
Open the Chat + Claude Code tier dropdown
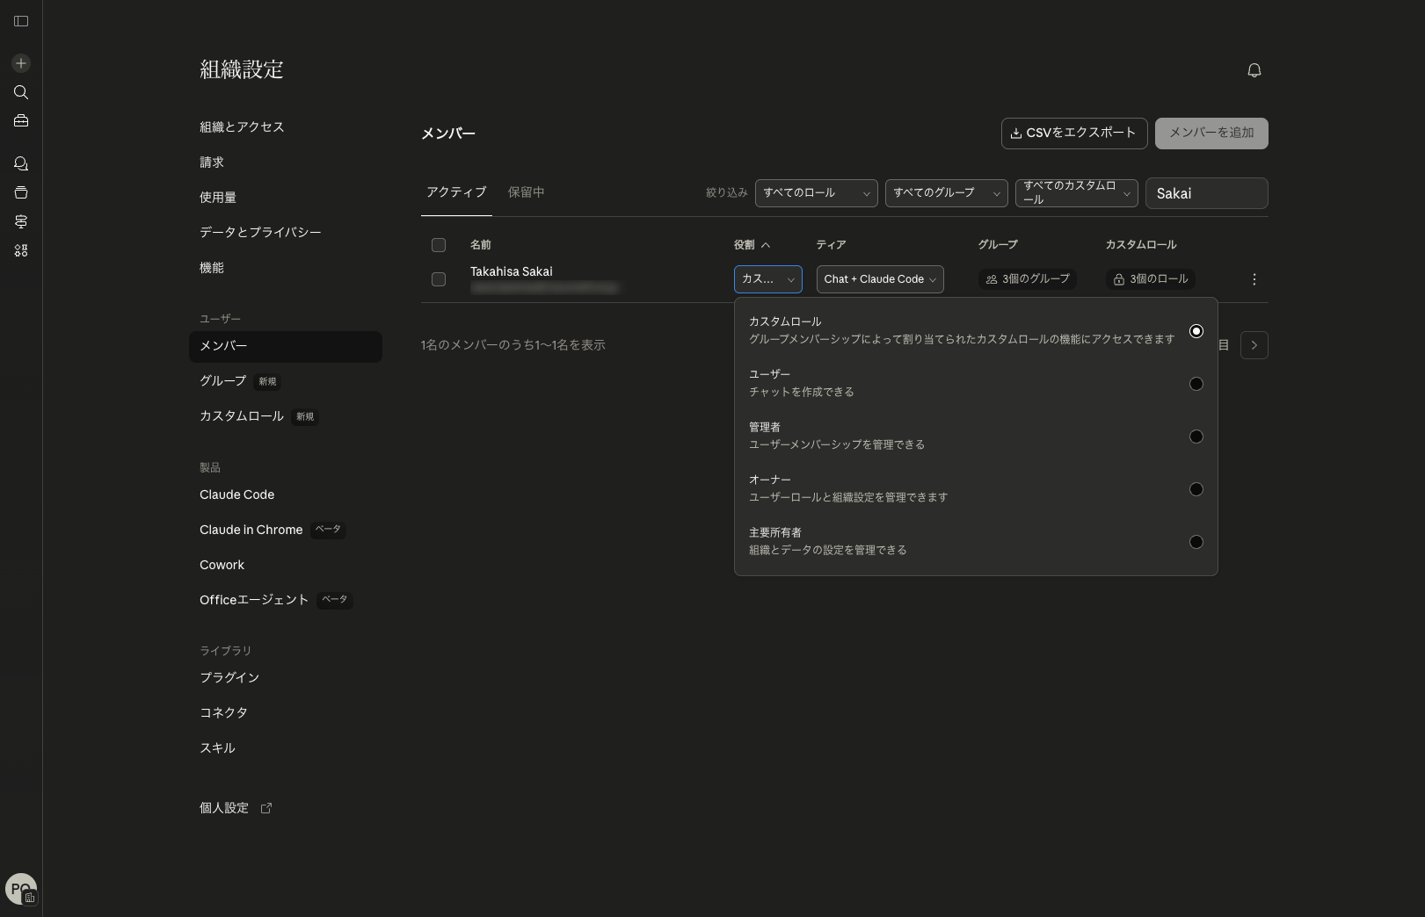[x=879, y=279]
